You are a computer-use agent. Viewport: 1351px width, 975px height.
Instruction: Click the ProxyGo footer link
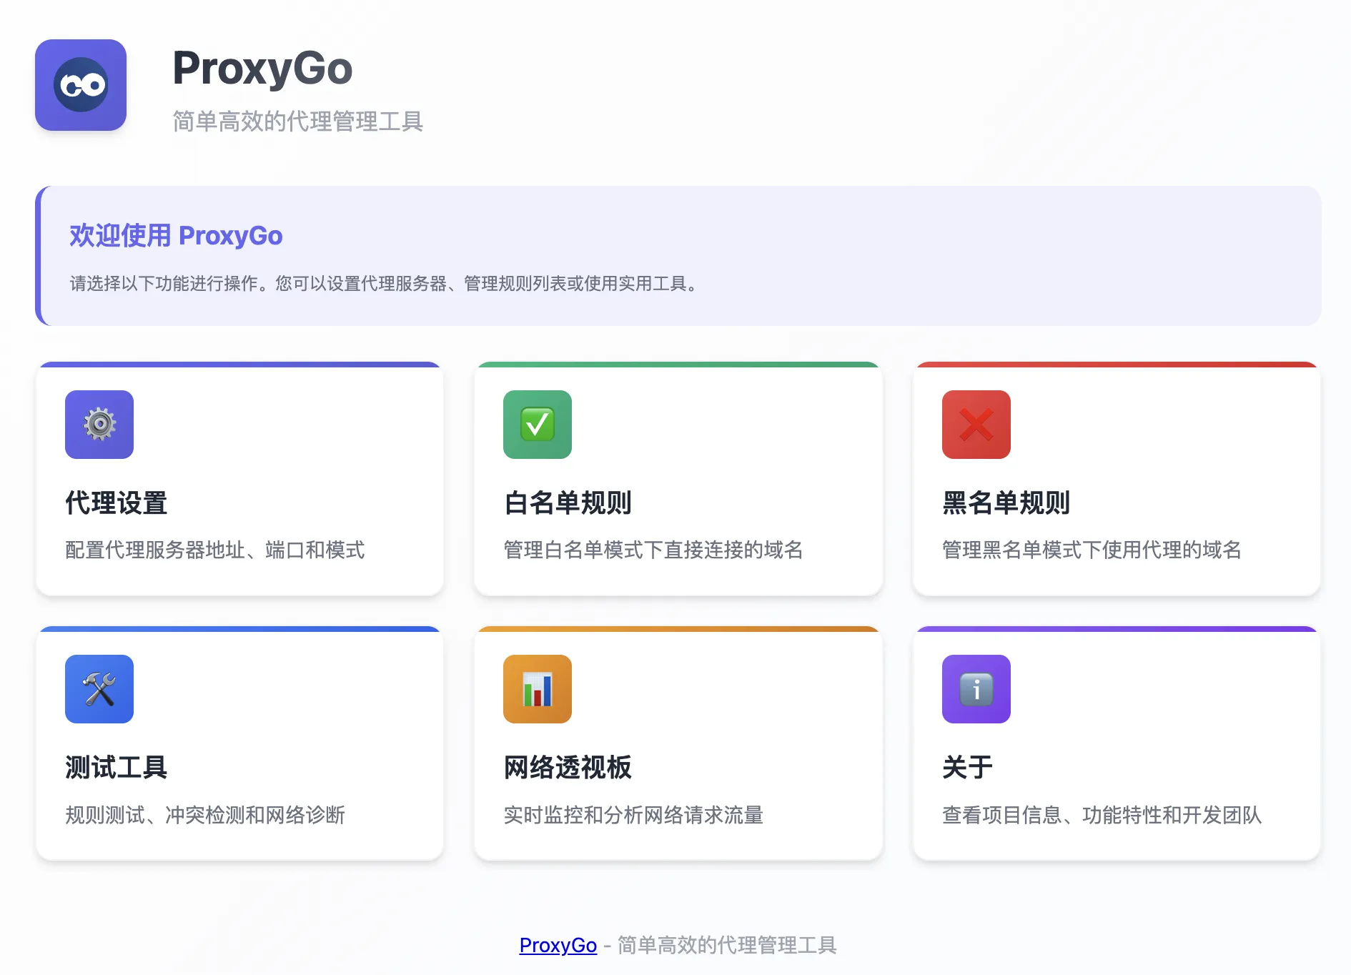(558, 945)
